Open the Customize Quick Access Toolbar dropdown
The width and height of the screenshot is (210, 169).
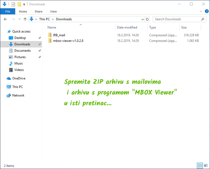click(24, 4)
